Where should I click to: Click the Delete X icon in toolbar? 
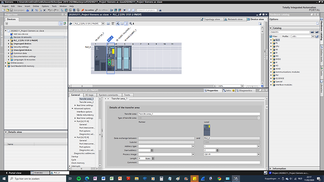pyautogui.click(x=45, y=10)
